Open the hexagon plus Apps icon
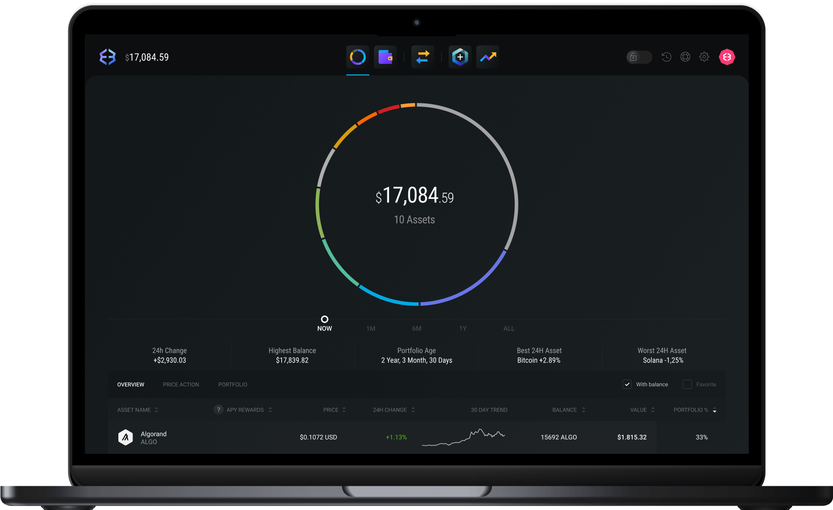 460,57
